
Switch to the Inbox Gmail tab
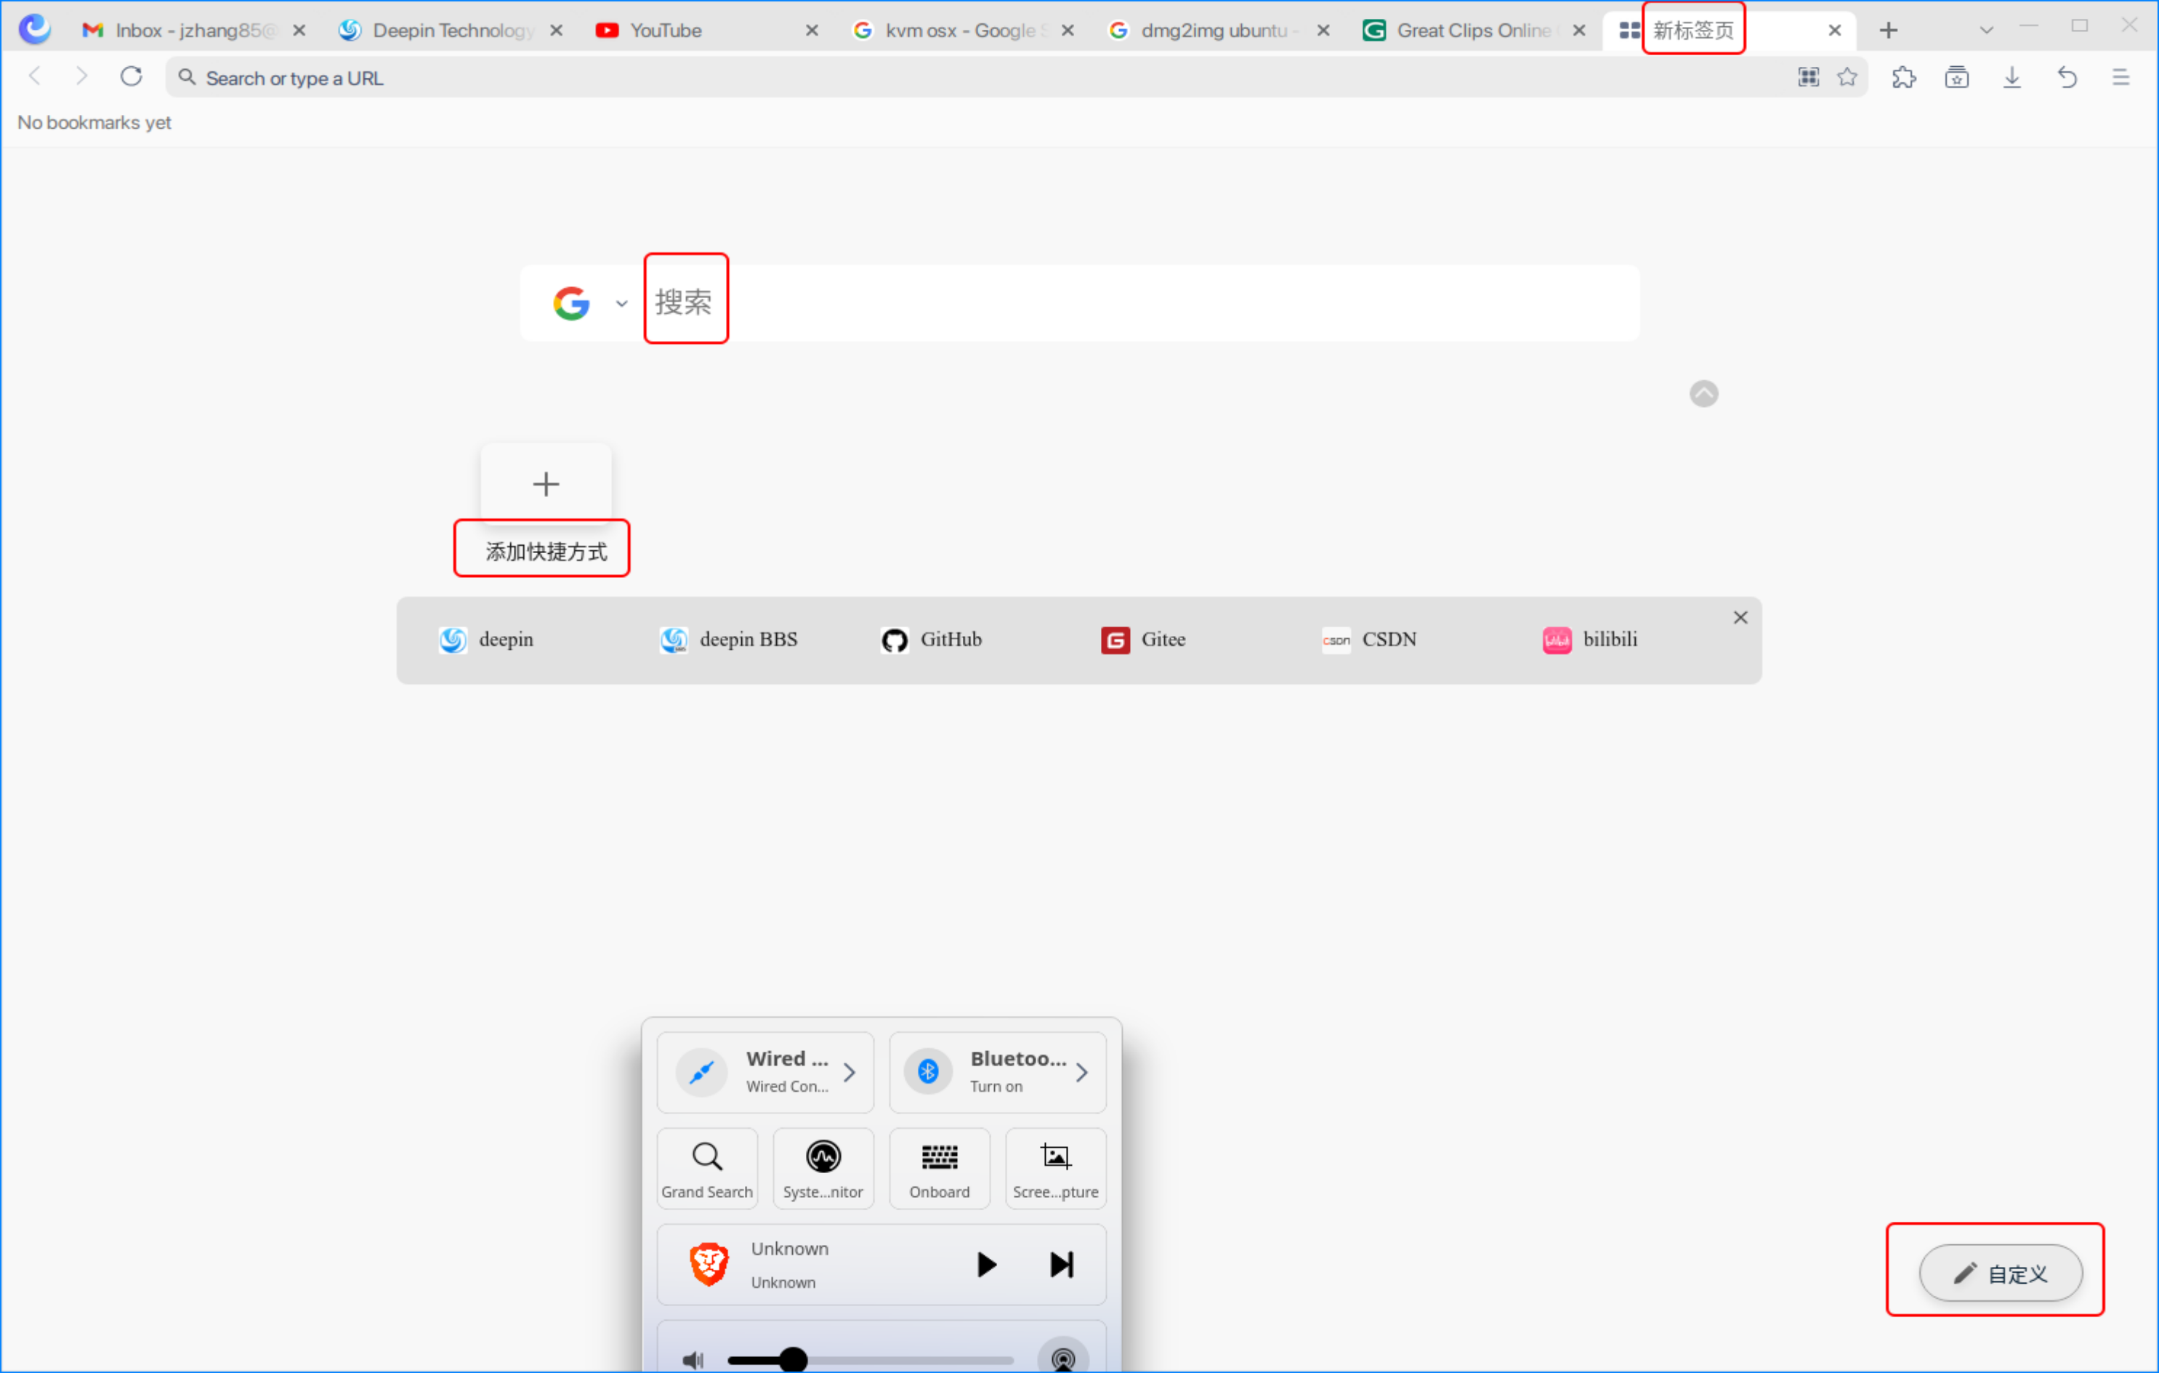click(195, 31)
